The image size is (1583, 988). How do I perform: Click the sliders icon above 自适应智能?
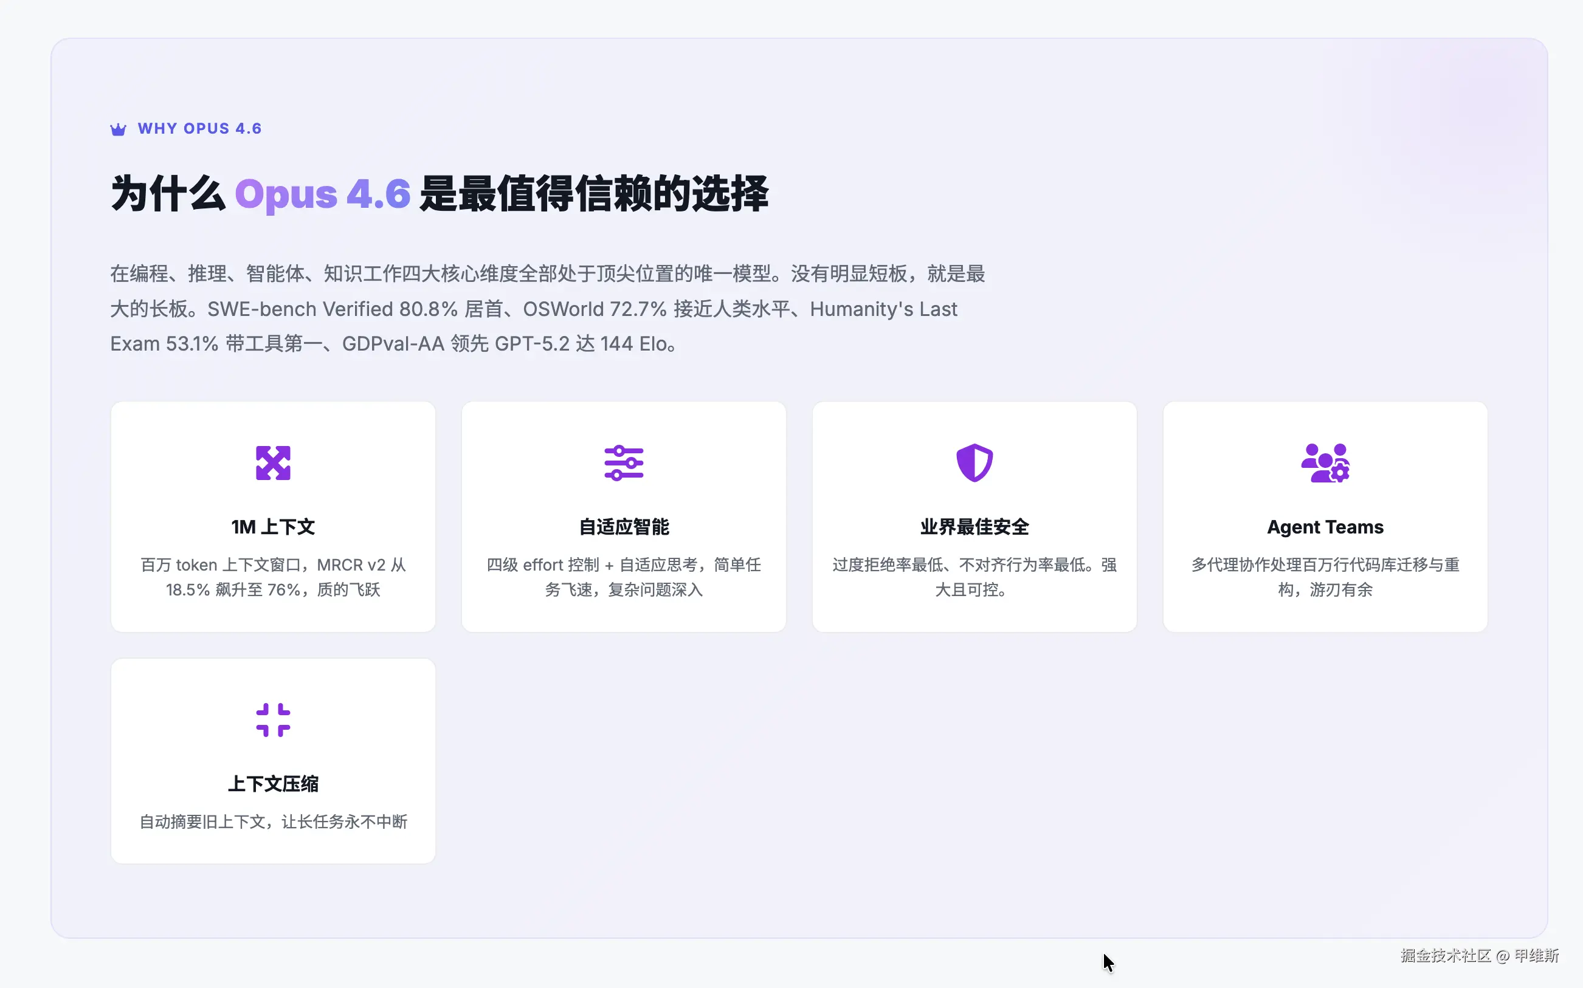pos(624,462)
